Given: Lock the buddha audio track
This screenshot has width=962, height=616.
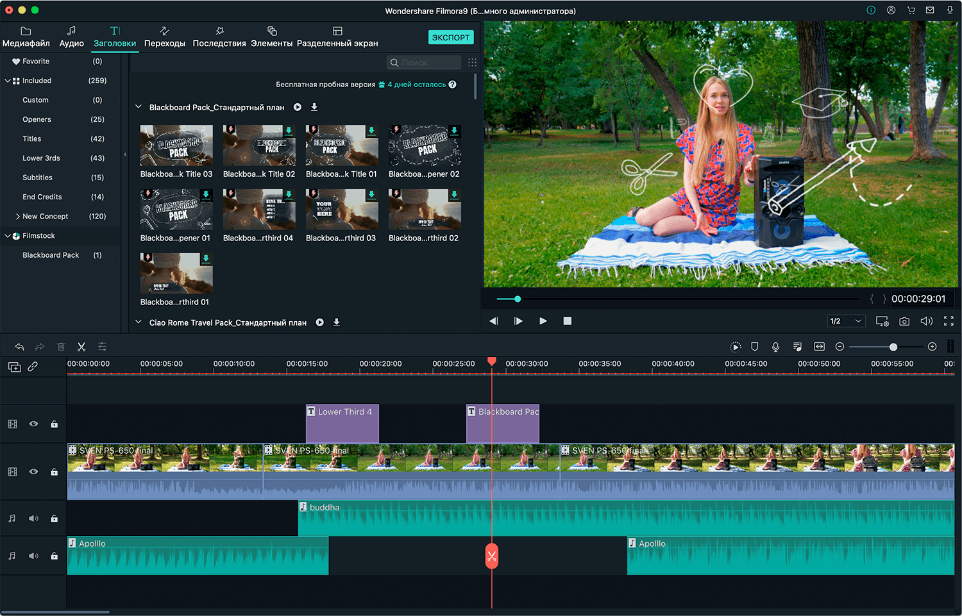Looking at the screenshot, I should coord(55,519).
